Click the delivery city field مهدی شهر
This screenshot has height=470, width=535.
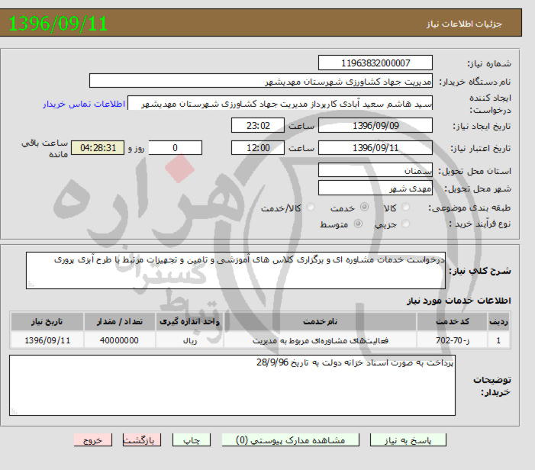[375, 188]
